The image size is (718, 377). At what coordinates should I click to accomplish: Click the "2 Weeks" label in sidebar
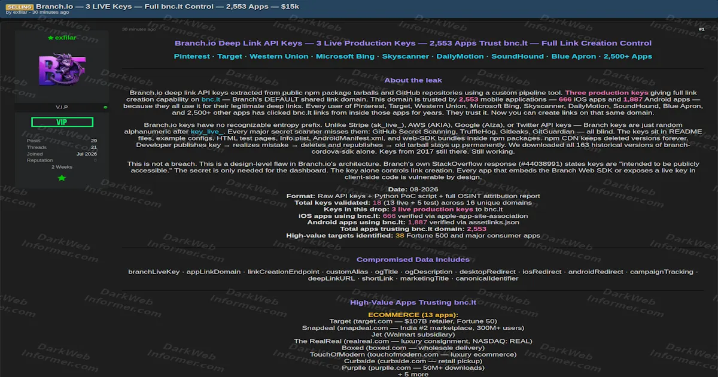pyautogui.click(x=62, y=167)
